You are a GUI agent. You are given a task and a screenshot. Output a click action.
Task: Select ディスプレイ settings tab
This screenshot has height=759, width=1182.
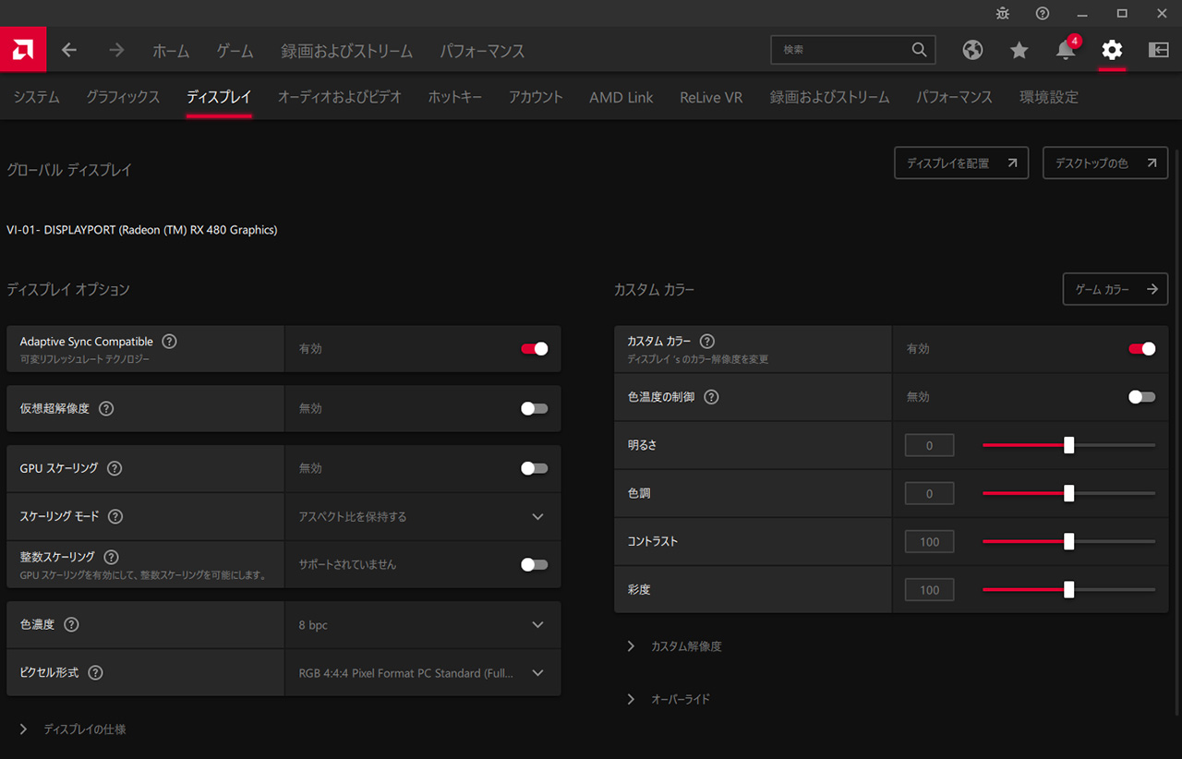click(x=219, y=97)
